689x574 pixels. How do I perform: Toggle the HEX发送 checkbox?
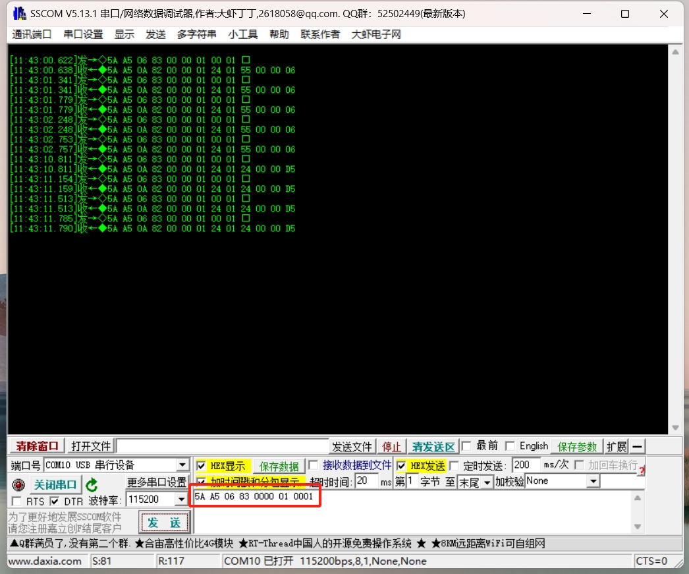pos(401,466)
